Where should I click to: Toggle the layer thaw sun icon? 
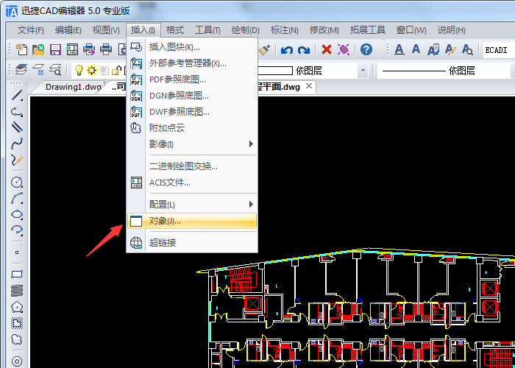click(x=91, y=70)
